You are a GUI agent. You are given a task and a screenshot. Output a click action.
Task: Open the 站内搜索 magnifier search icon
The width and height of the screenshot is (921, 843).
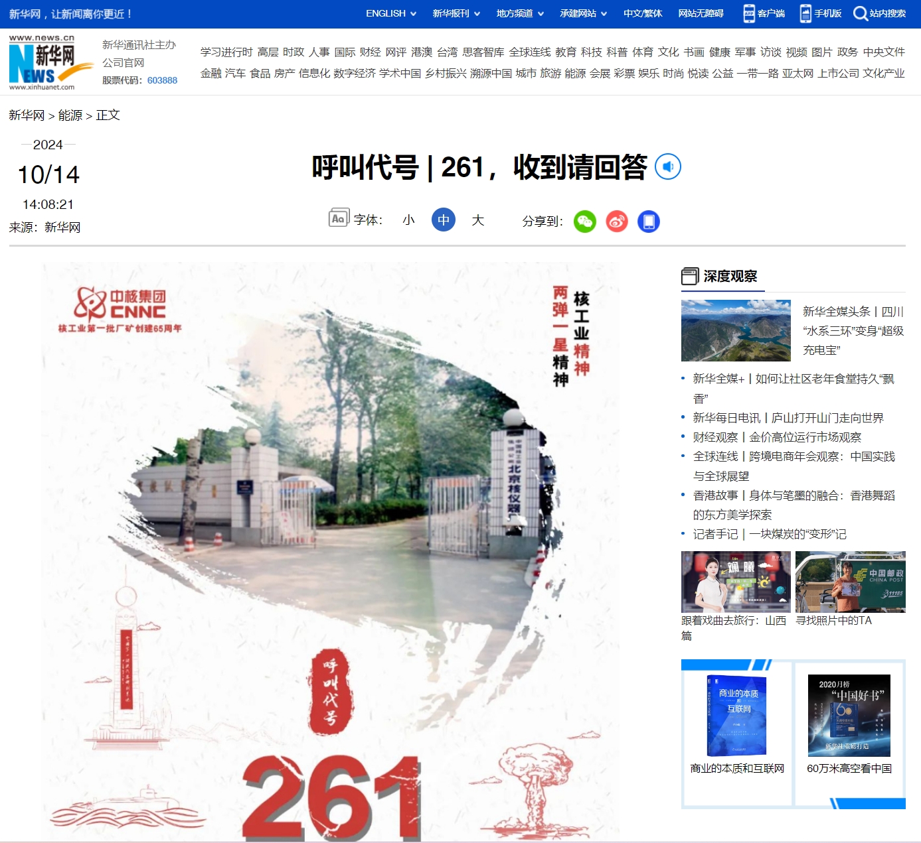tap(861, 13)
